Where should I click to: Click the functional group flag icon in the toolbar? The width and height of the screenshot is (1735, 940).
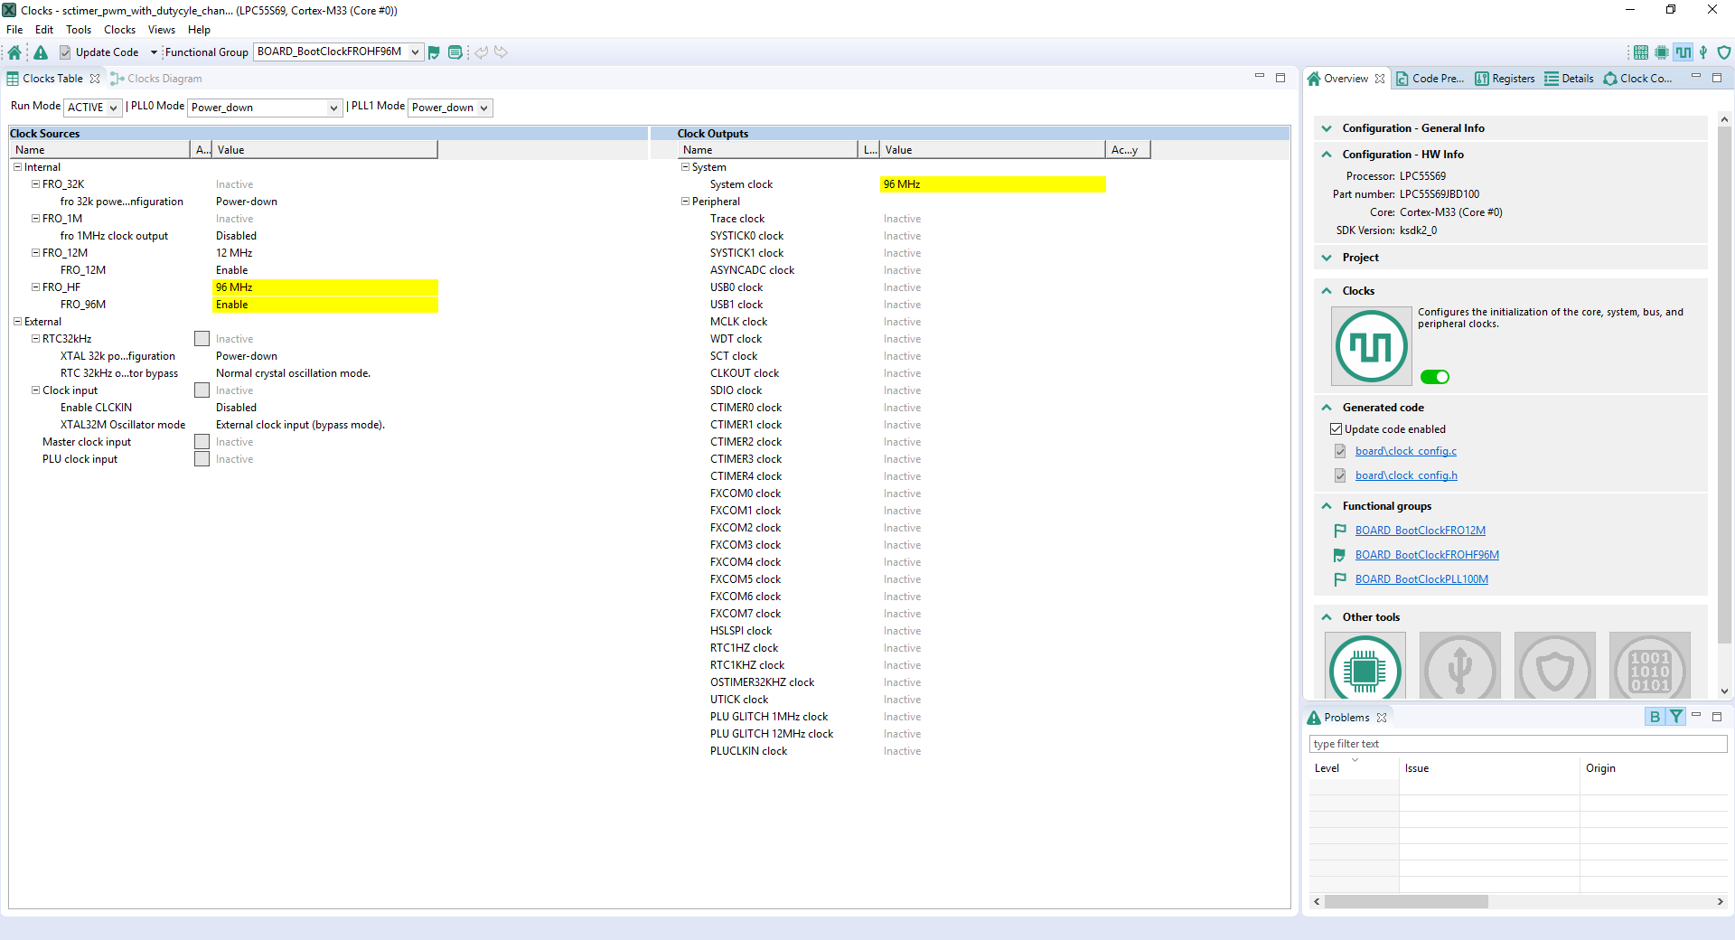click(x=434, y=52)
